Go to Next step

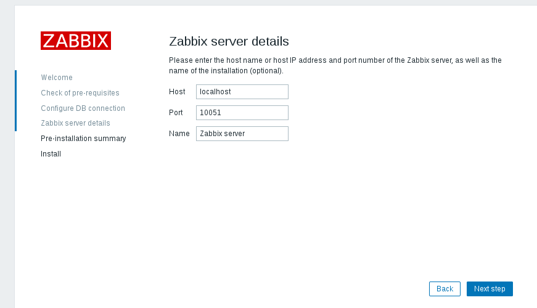[490, 289]
